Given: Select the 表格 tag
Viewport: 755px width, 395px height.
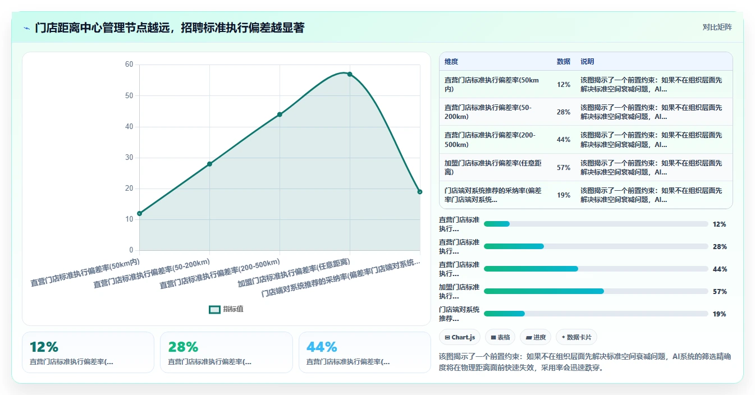Looking at the screenshot, I should [500, 337].
